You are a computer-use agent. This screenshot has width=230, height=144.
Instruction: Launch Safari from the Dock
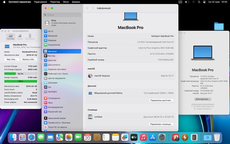click(32, 137)
